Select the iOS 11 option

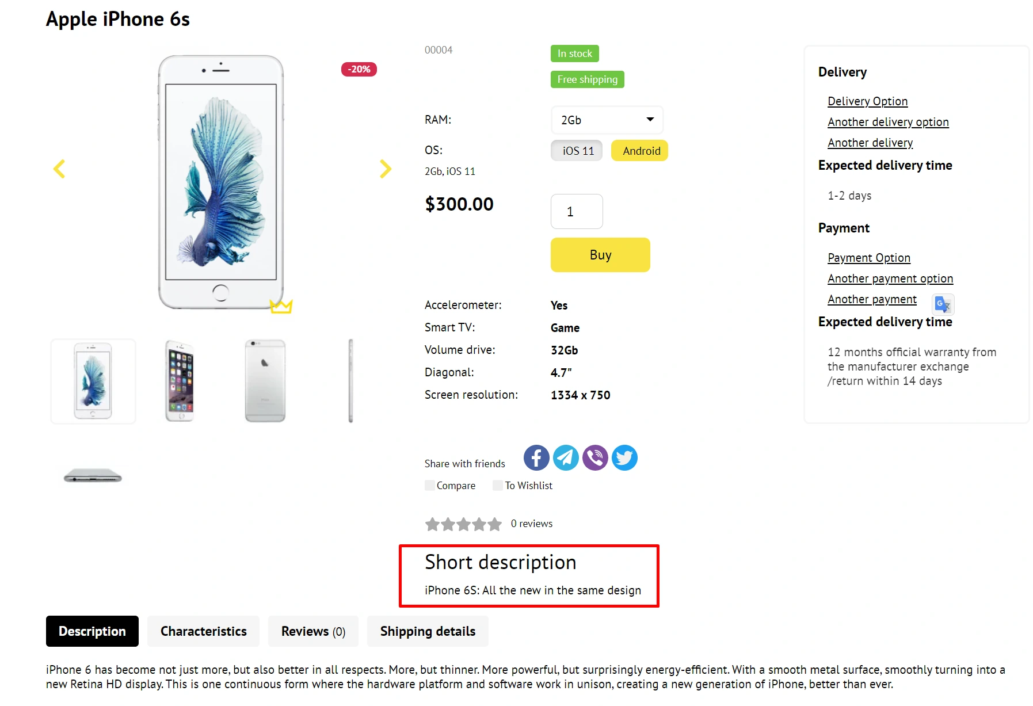pyautogui.click(x=577, y=151)
